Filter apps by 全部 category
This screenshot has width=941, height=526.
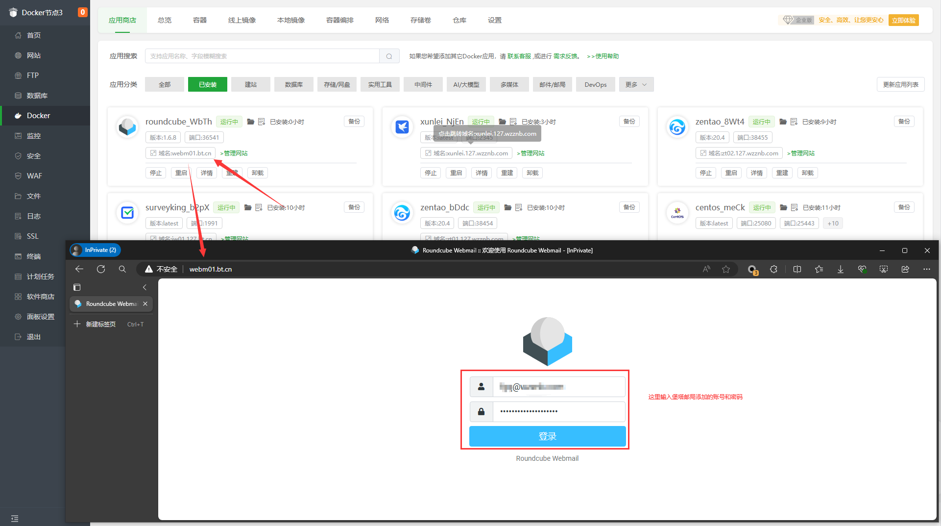(165, 85)
